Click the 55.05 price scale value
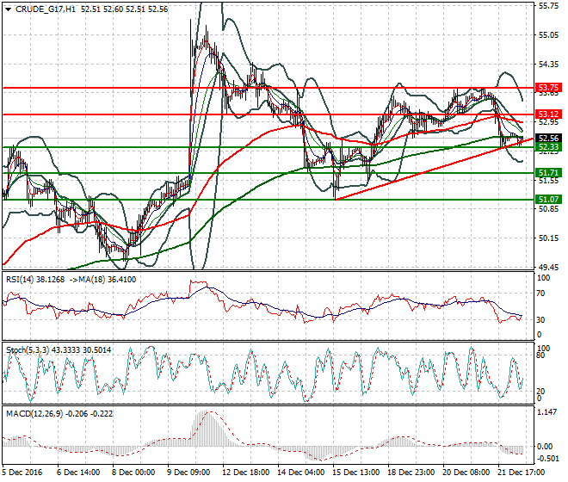The width and height of the screenshot is (568, 482). point(548,35)
